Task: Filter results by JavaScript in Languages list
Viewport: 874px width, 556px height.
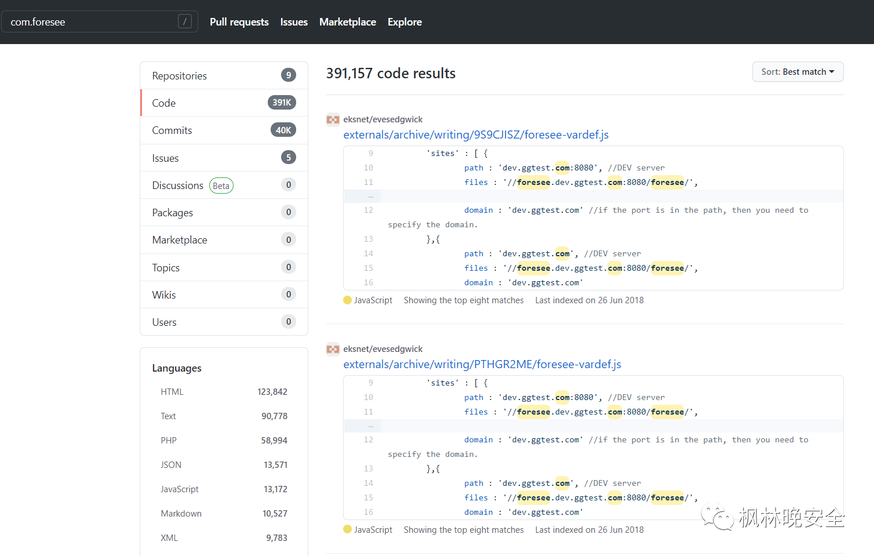Action: [x=224, y=489]
